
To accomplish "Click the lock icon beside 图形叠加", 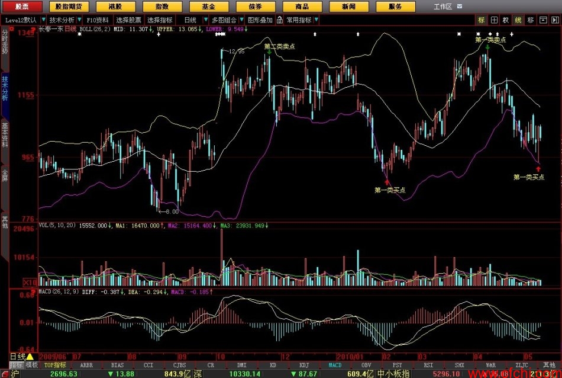I will tap(280, 20).
